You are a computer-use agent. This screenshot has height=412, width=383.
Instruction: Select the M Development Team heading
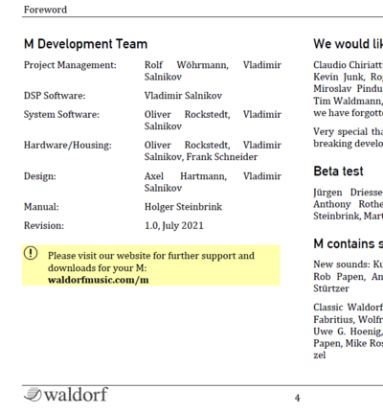85,44
